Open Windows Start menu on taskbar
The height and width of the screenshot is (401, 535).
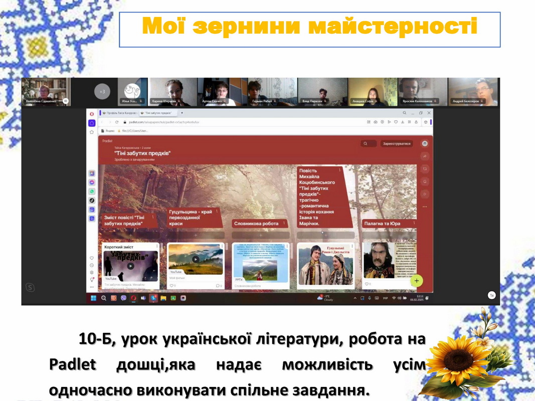coord(93,298)
